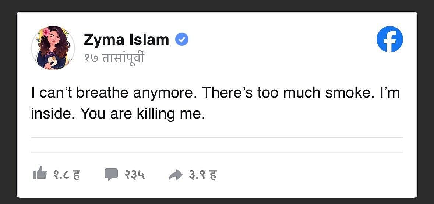The height and width of the screenshot is (204, 434).
Task: Open Zyma Islam's profile picture
Action: click(53, 48)
